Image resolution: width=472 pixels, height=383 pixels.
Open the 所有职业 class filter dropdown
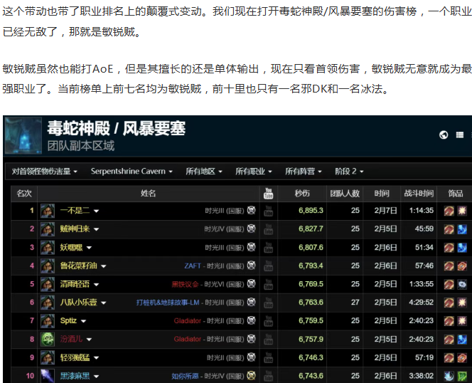click(254, 172)
